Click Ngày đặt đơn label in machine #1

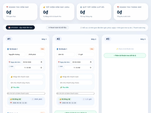point(15,62)
